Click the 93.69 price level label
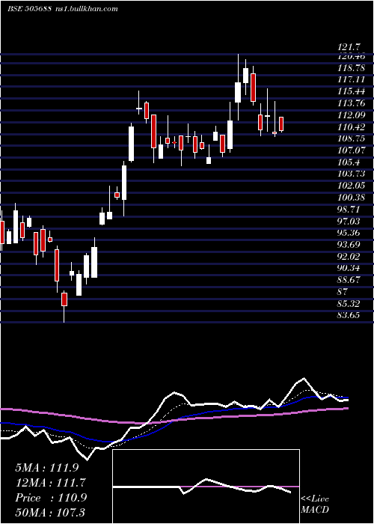 (x=349, y=244)
